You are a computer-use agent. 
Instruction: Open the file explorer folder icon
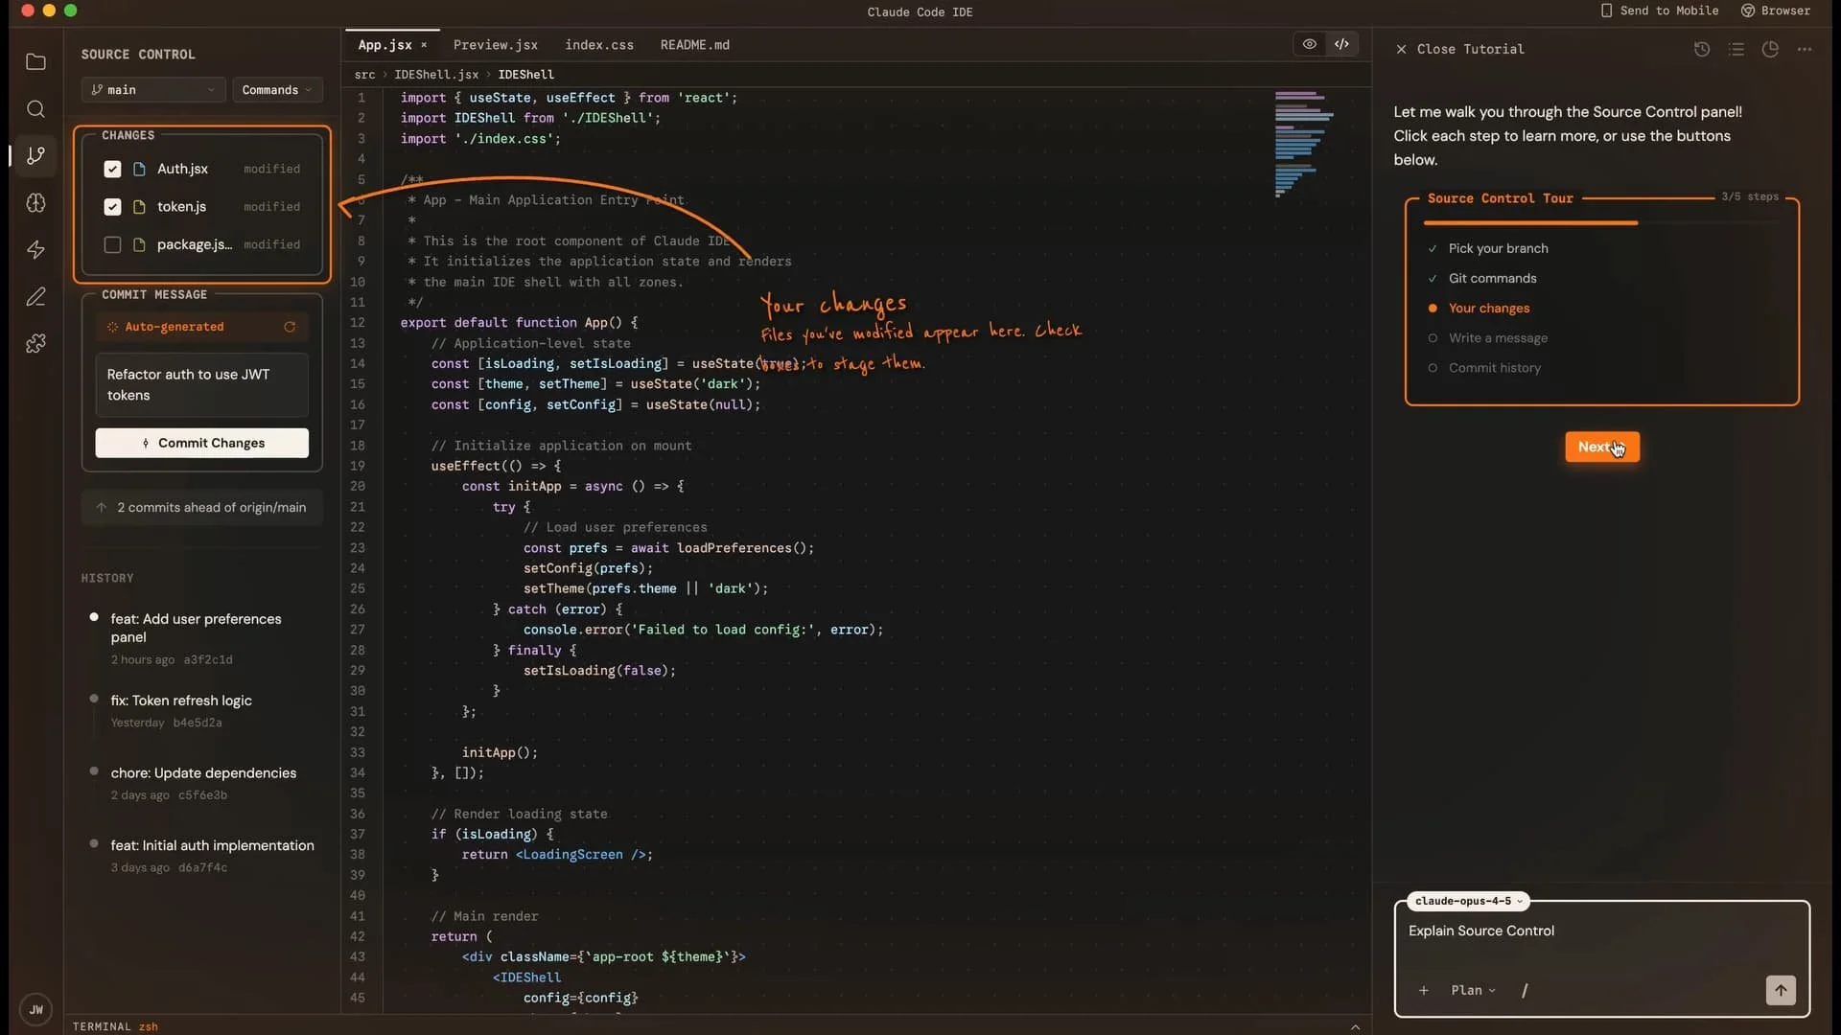[35, 62]
